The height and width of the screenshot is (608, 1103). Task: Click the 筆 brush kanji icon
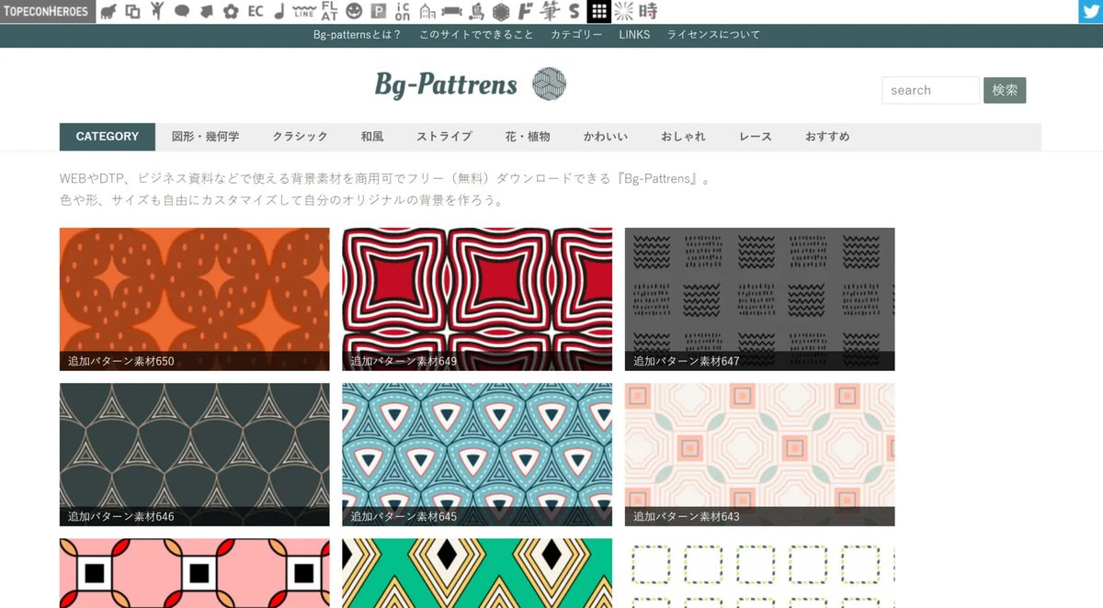(x=550, y=12)
